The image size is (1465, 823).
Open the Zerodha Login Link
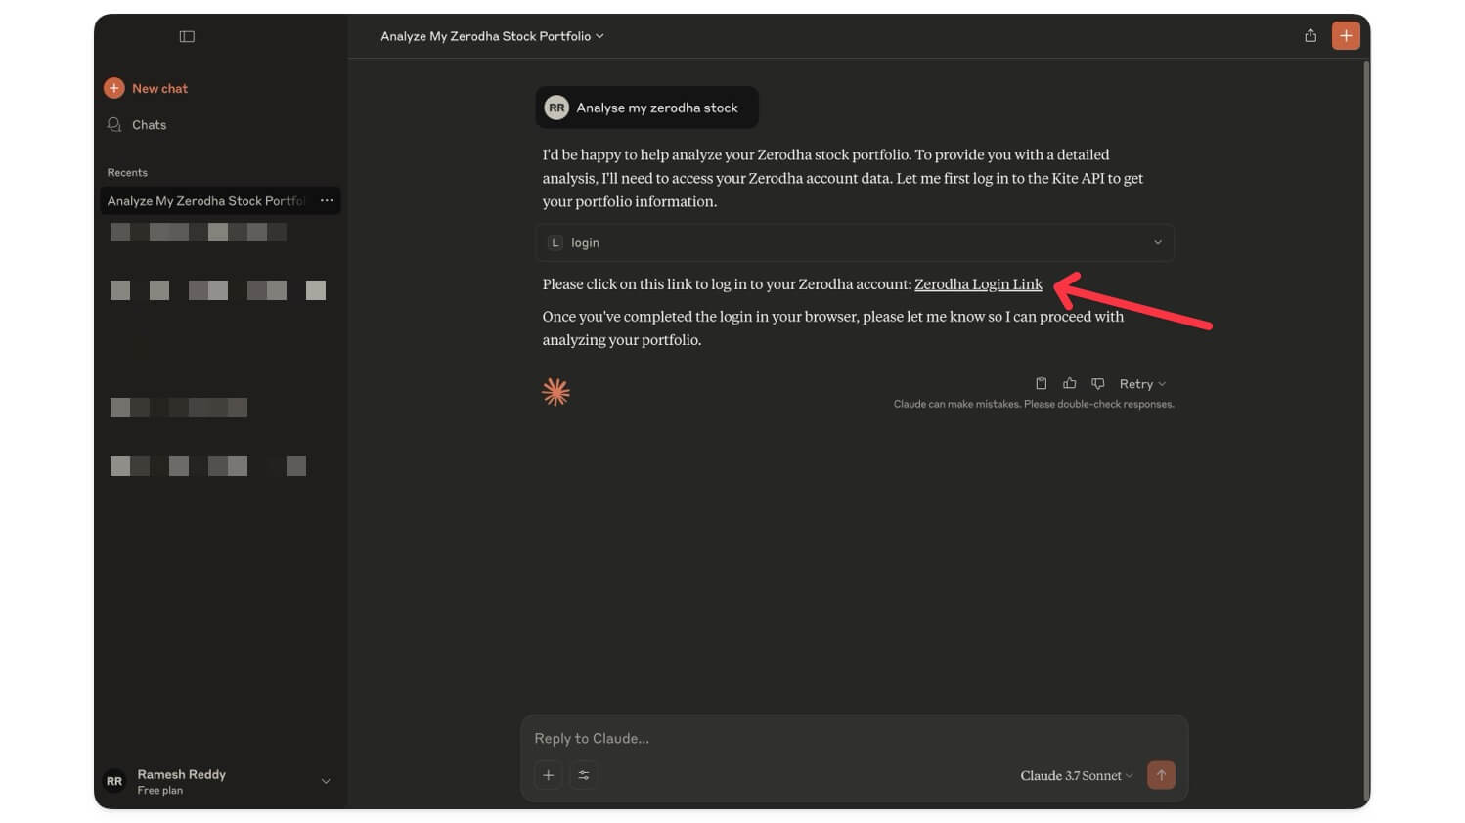pyautogui.click(x=978, y=284)
